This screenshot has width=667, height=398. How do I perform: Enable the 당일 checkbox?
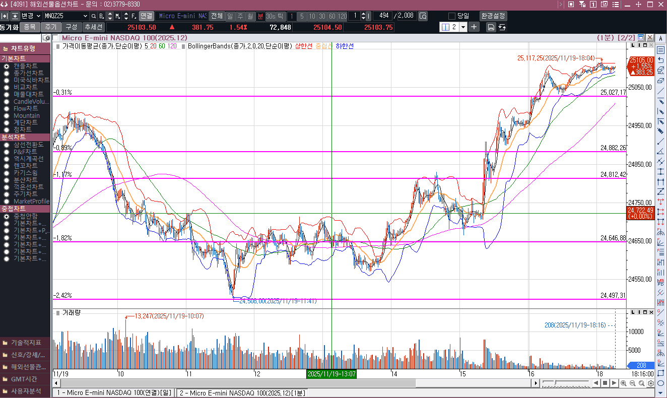point(451,16)
